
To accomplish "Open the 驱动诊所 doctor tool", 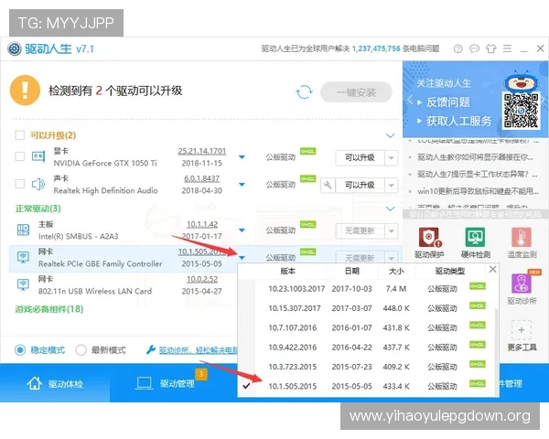I will point(522,284).
